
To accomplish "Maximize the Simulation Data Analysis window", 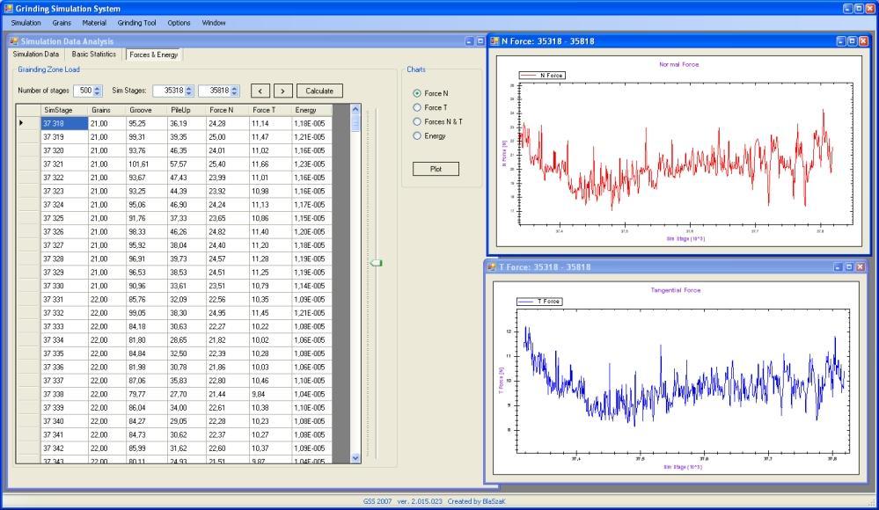I will 480,41.
